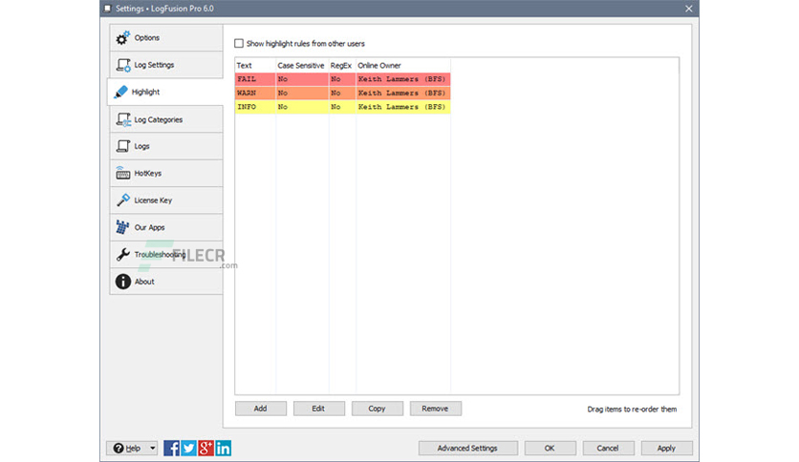Click the Help question mark icon
Image resolution: width=799 pixels, height=462 pixels.
coord(119,449)
